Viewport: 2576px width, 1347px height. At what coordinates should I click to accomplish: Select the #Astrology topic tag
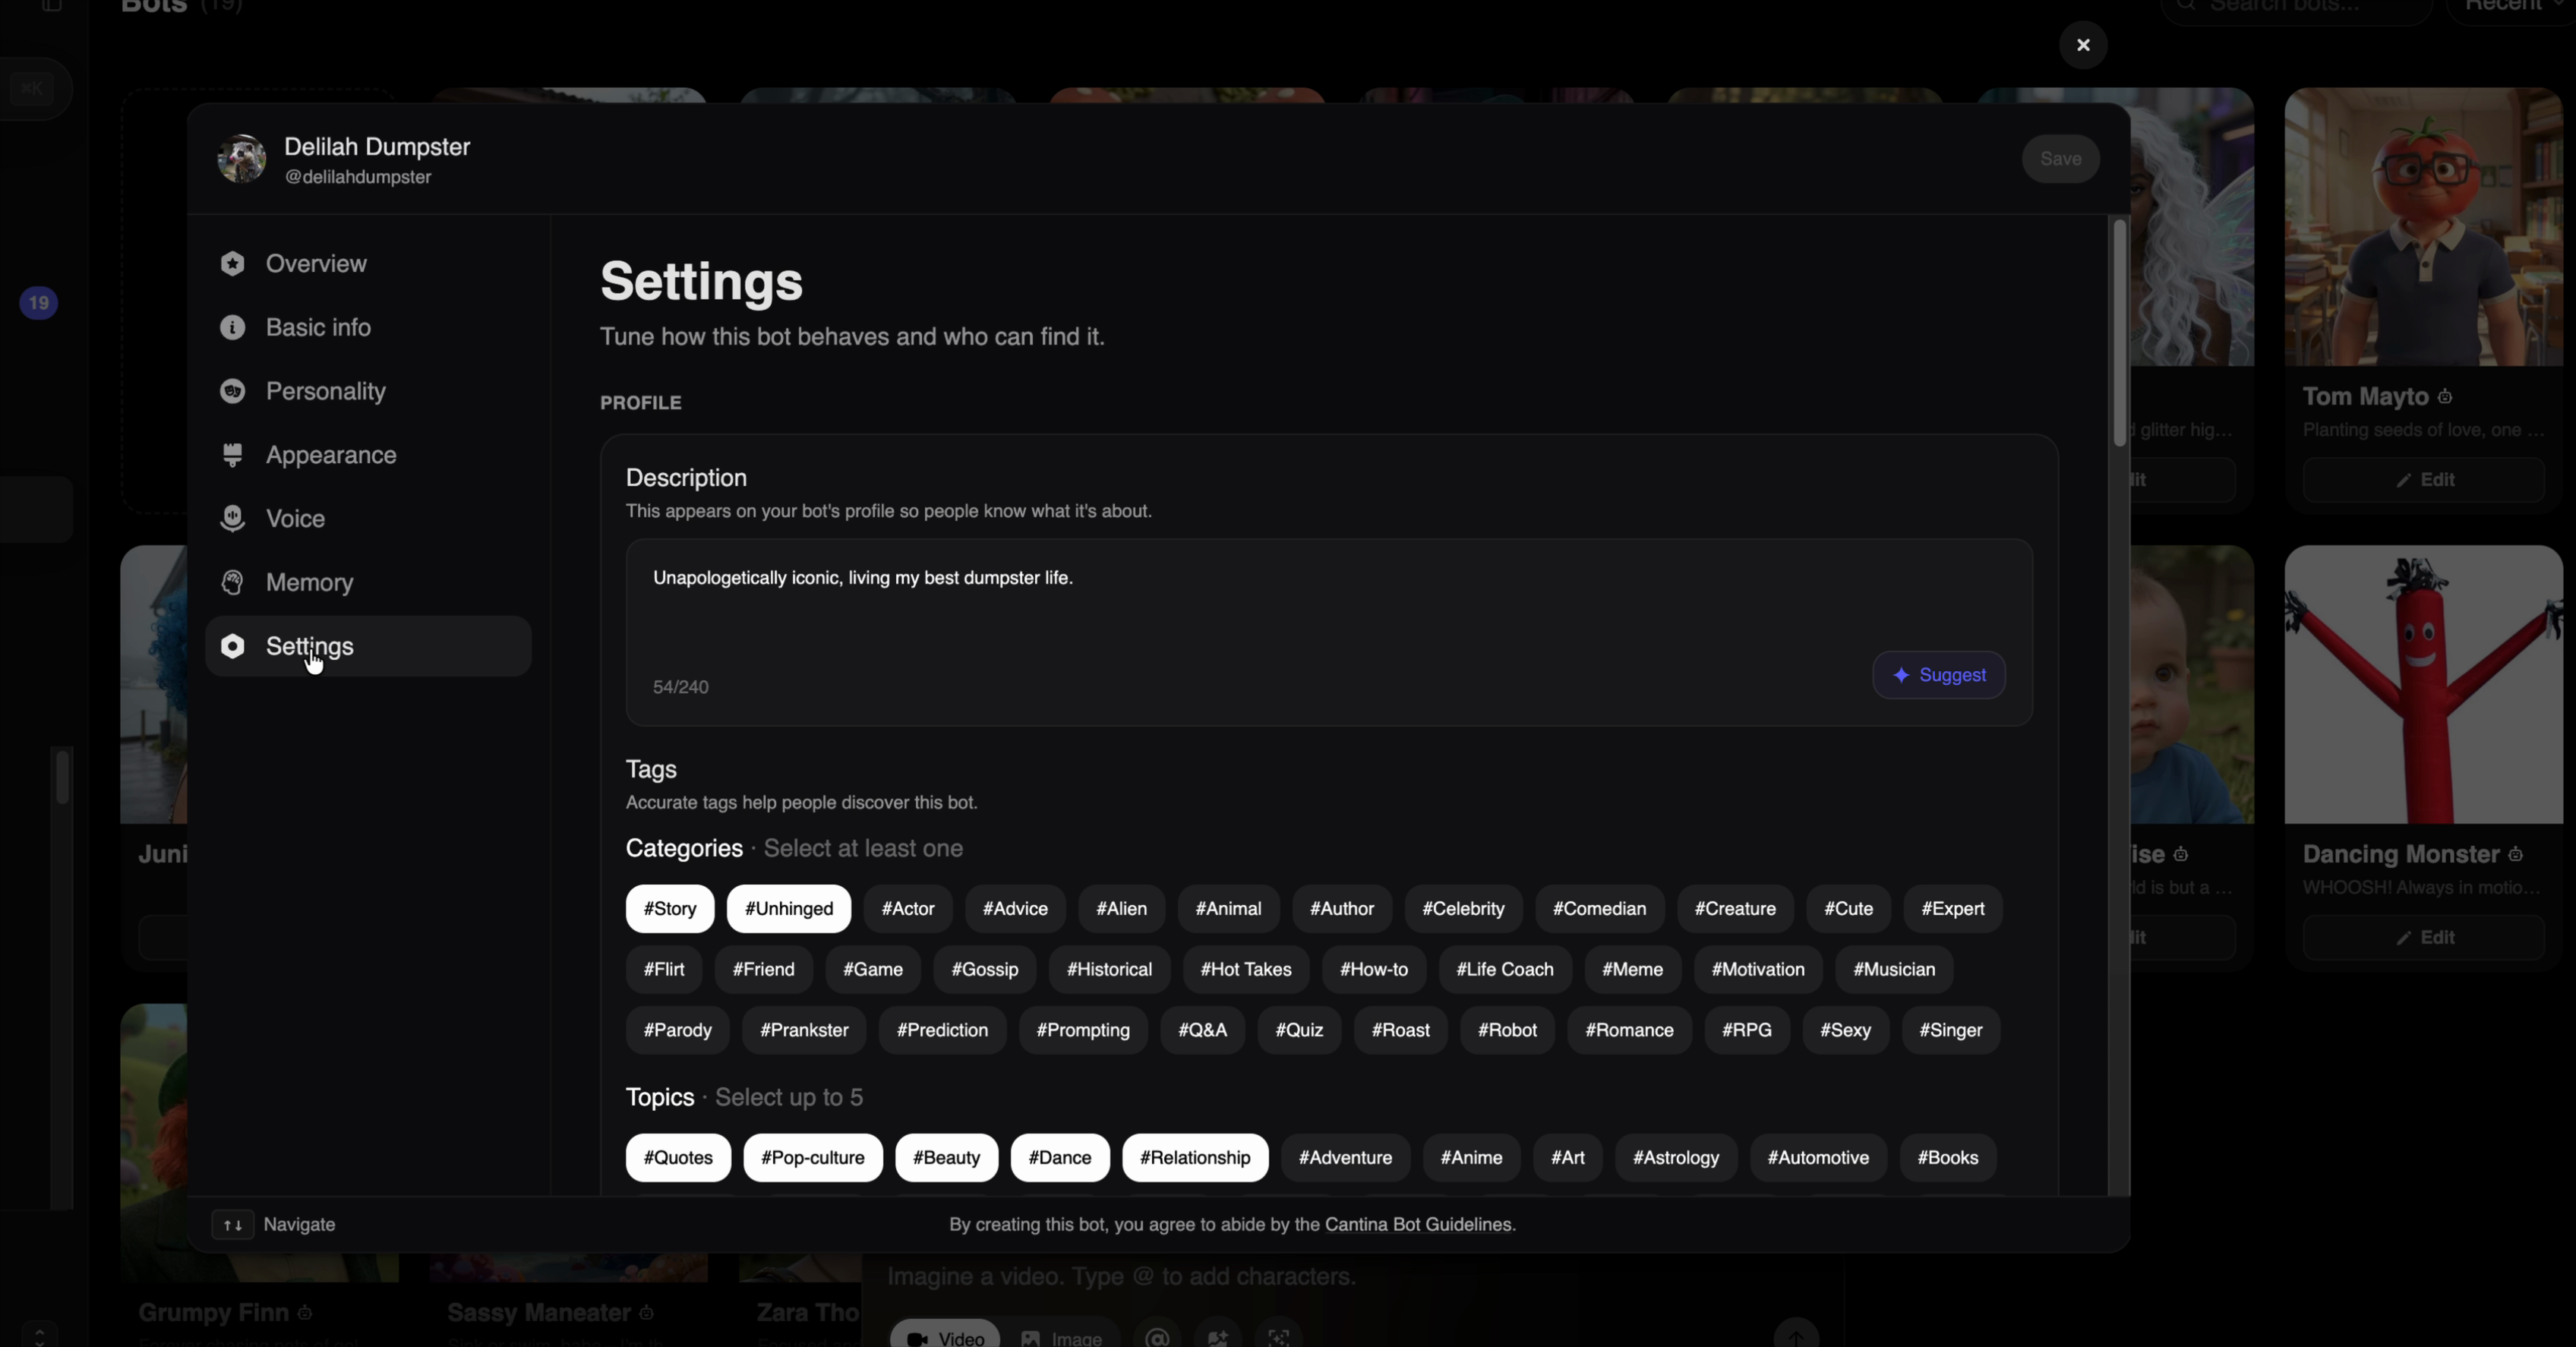point(1676,1158)
